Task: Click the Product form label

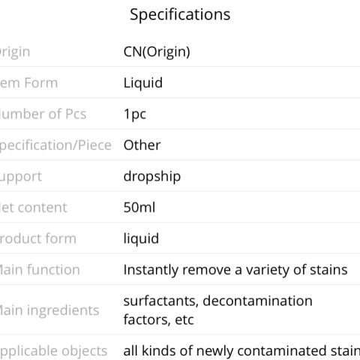Action: (38, 238)
